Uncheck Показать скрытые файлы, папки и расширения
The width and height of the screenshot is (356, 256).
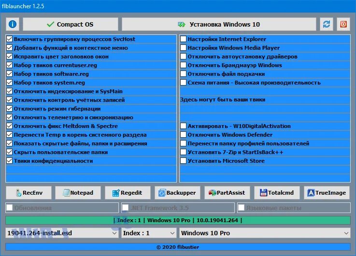[x=9, y=143]
